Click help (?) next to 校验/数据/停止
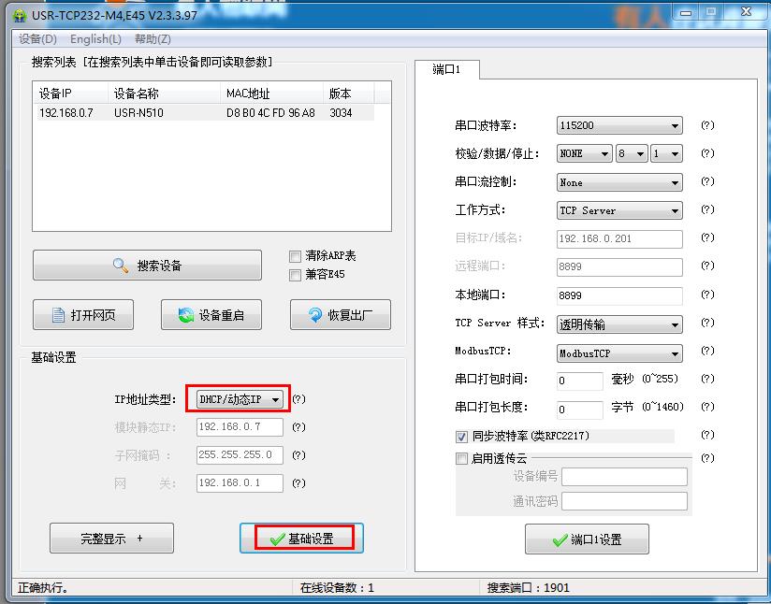Screen dimensions: 771x604 point(707,153)
